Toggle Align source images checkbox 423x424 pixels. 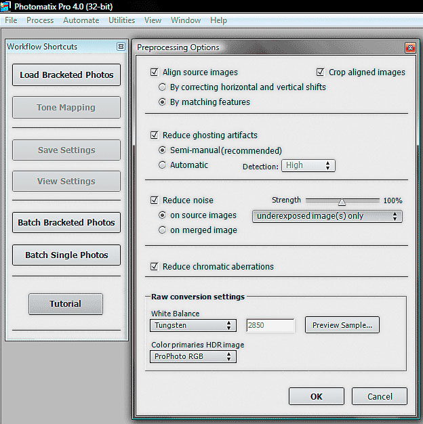point(155,72)
